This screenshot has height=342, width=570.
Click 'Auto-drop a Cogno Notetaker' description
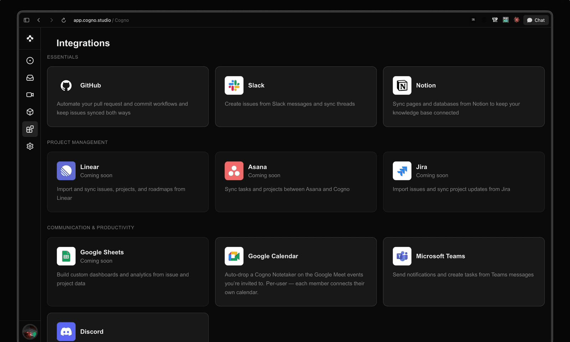295,284
